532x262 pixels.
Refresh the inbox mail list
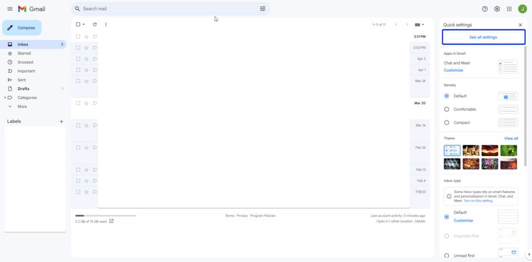point(95,24)
